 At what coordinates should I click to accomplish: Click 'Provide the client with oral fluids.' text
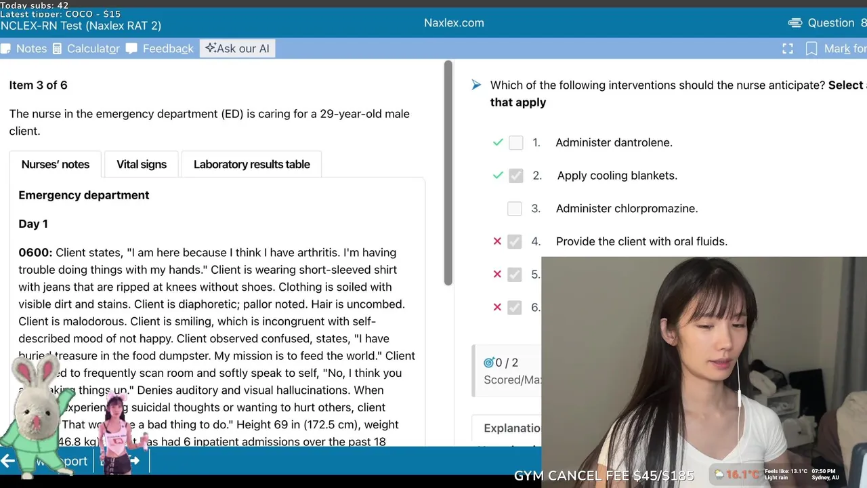[x=641, y=241]
